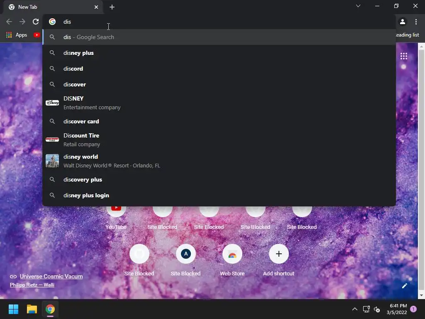
Task: Open the Site Blocked shortcut left of the 'A' shortcut
Action: (x=139, y=260)
